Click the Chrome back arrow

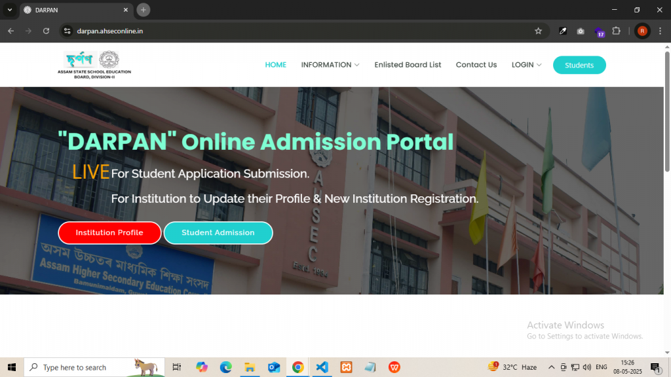tap(10, 31)
